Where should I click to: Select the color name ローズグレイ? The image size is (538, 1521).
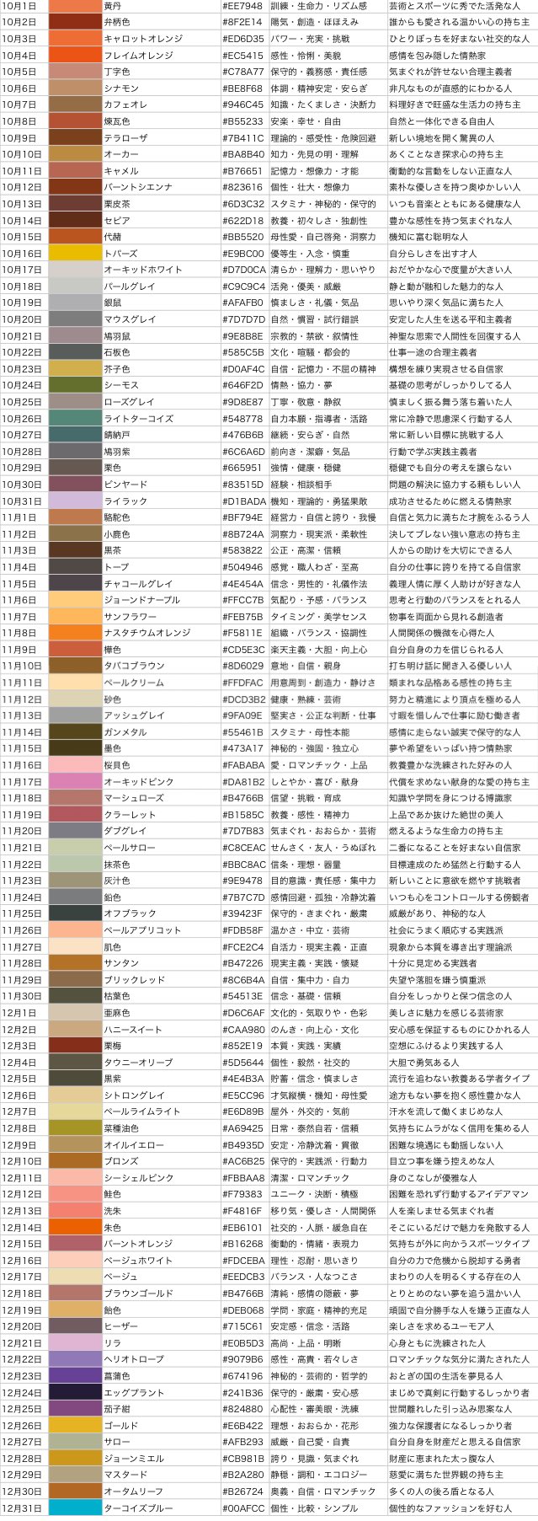point(130,402)
